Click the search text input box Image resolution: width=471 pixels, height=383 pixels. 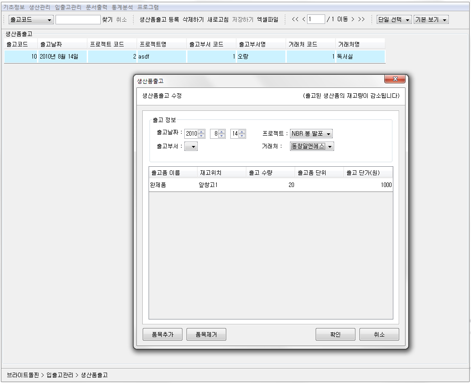pos(78,20)
